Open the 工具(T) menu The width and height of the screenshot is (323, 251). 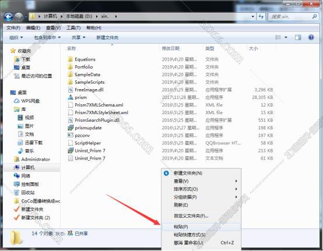[73, 28]
